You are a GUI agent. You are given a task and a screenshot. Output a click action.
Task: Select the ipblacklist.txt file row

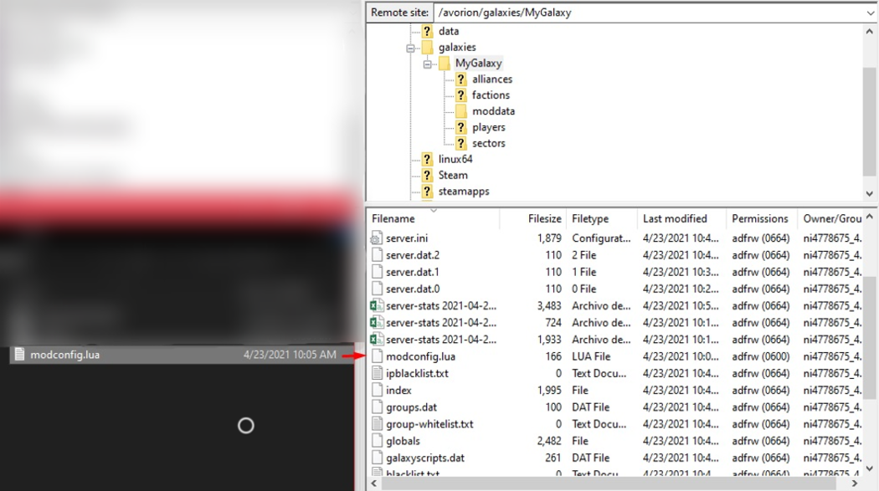click(417, 373)
